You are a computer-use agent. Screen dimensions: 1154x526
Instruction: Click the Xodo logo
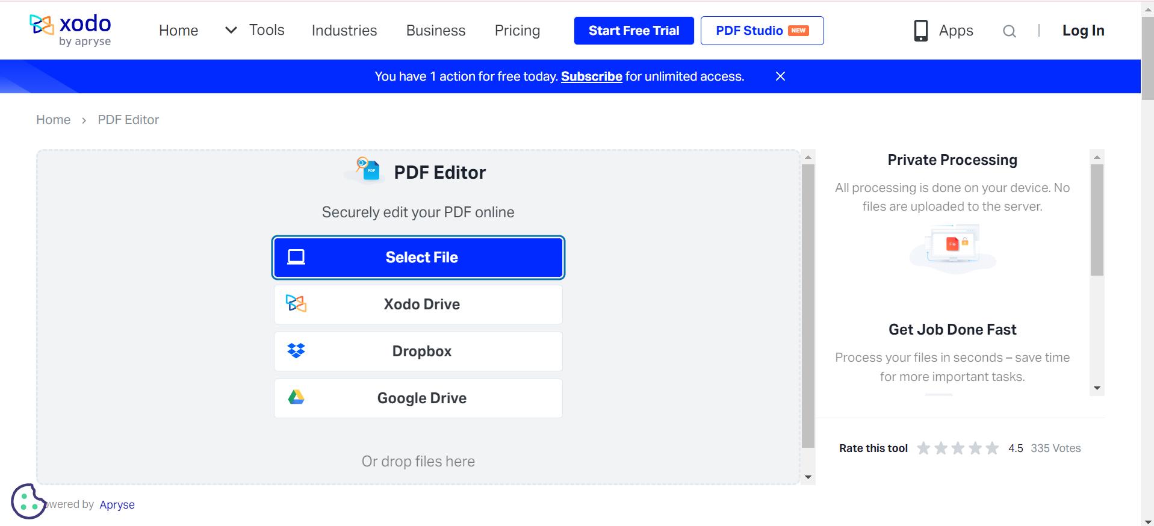coord(70,30)
